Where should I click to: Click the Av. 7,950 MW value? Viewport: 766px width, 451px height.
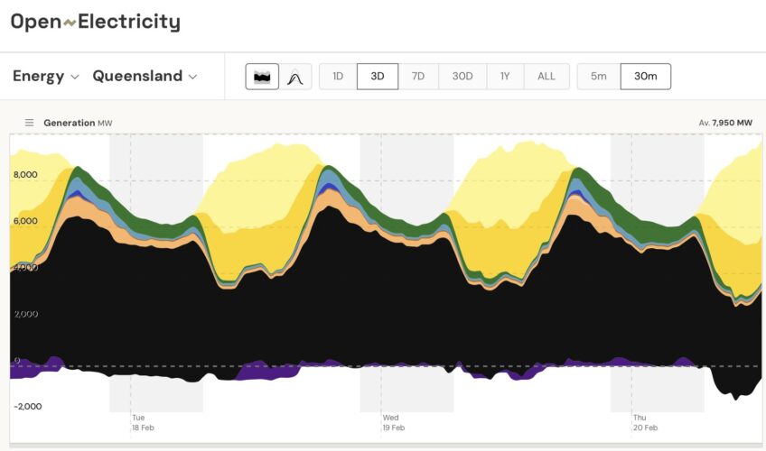click(725, 123)
